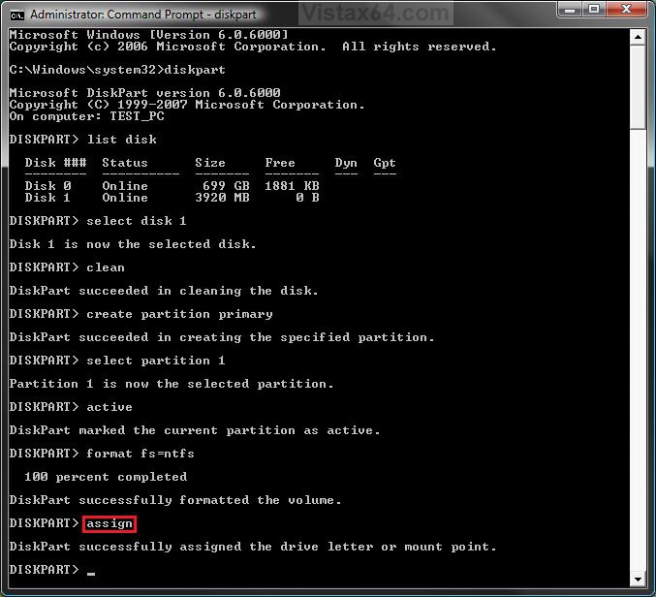Click the 'list disk' command
The image size is (656, 597).
coord(122,140)
